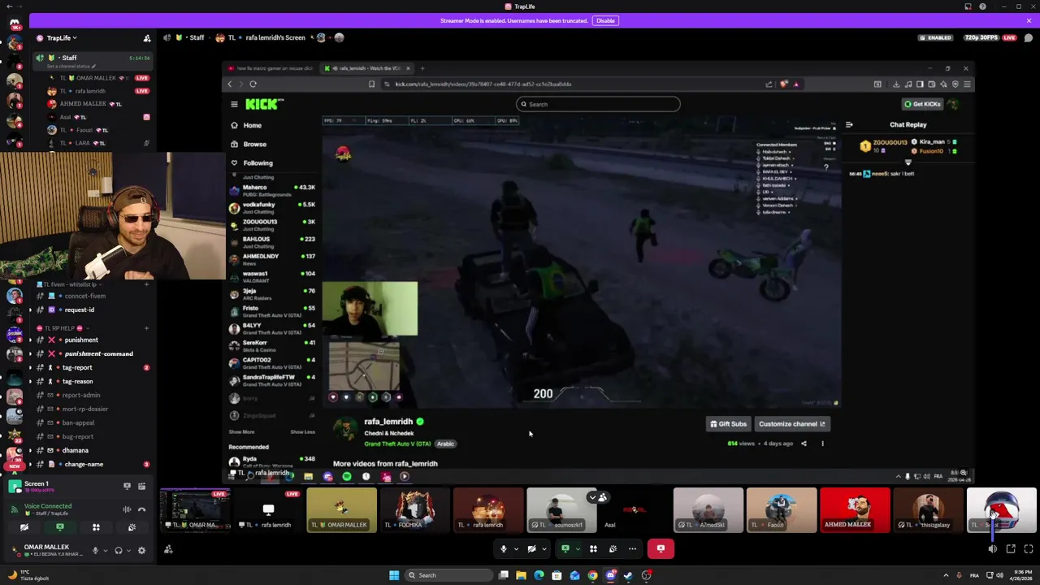Open Chrome from taskbar
The image size is (1040, 585).
click(x=592, y=575)
